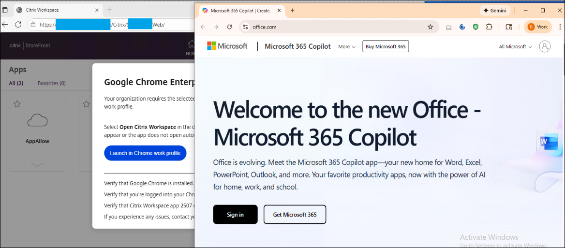
Task: View site information icon beside office.com
Action: (245, 27)
